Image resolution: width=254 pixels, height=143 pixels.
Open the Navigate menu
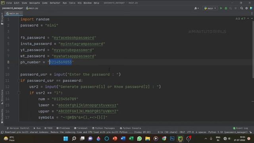pyautogui.click(x=35, y=3)
